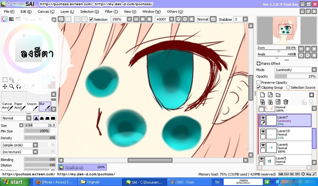
Task: Pick the Crayon brush tool
Action: (32, 106)
